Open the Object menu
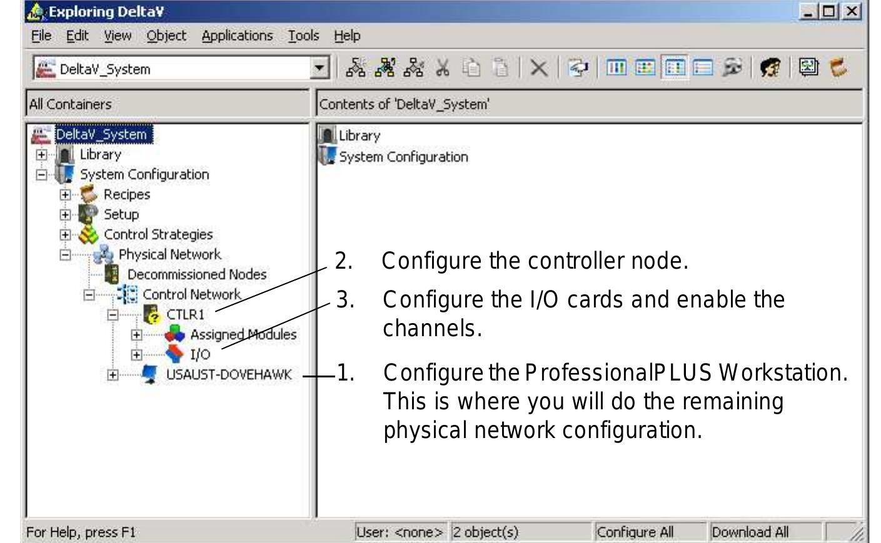 (166, 36)
